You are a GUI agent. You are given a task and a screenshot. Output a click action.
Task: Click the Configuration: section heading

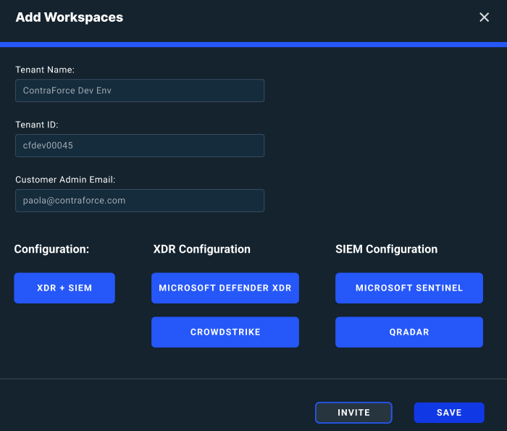(x=51, y=249)
